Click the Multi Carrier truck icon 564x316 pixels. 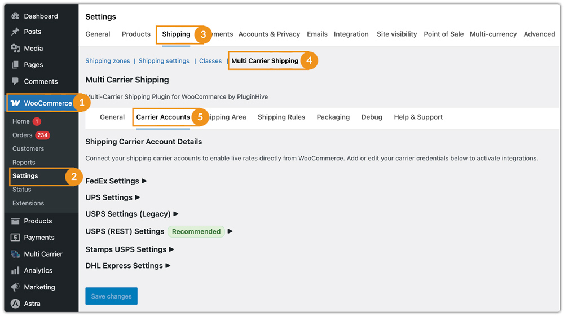click(x=15, y=254)
